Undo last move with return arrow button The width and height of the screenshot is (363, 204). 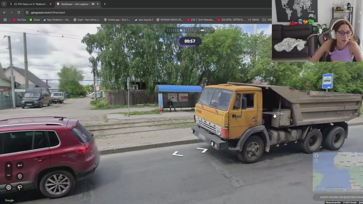[20, 165]
